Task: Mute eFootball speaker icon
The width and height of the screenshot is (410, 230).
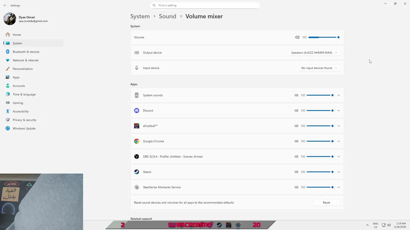Action: pyautogui.click(x=296, y=126)
